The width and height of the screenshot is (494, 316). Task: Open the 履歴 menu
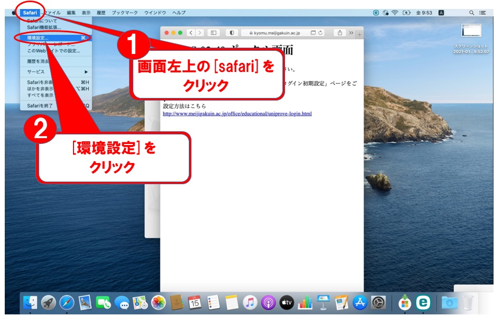pyautogui.click(x=101, y=13)
